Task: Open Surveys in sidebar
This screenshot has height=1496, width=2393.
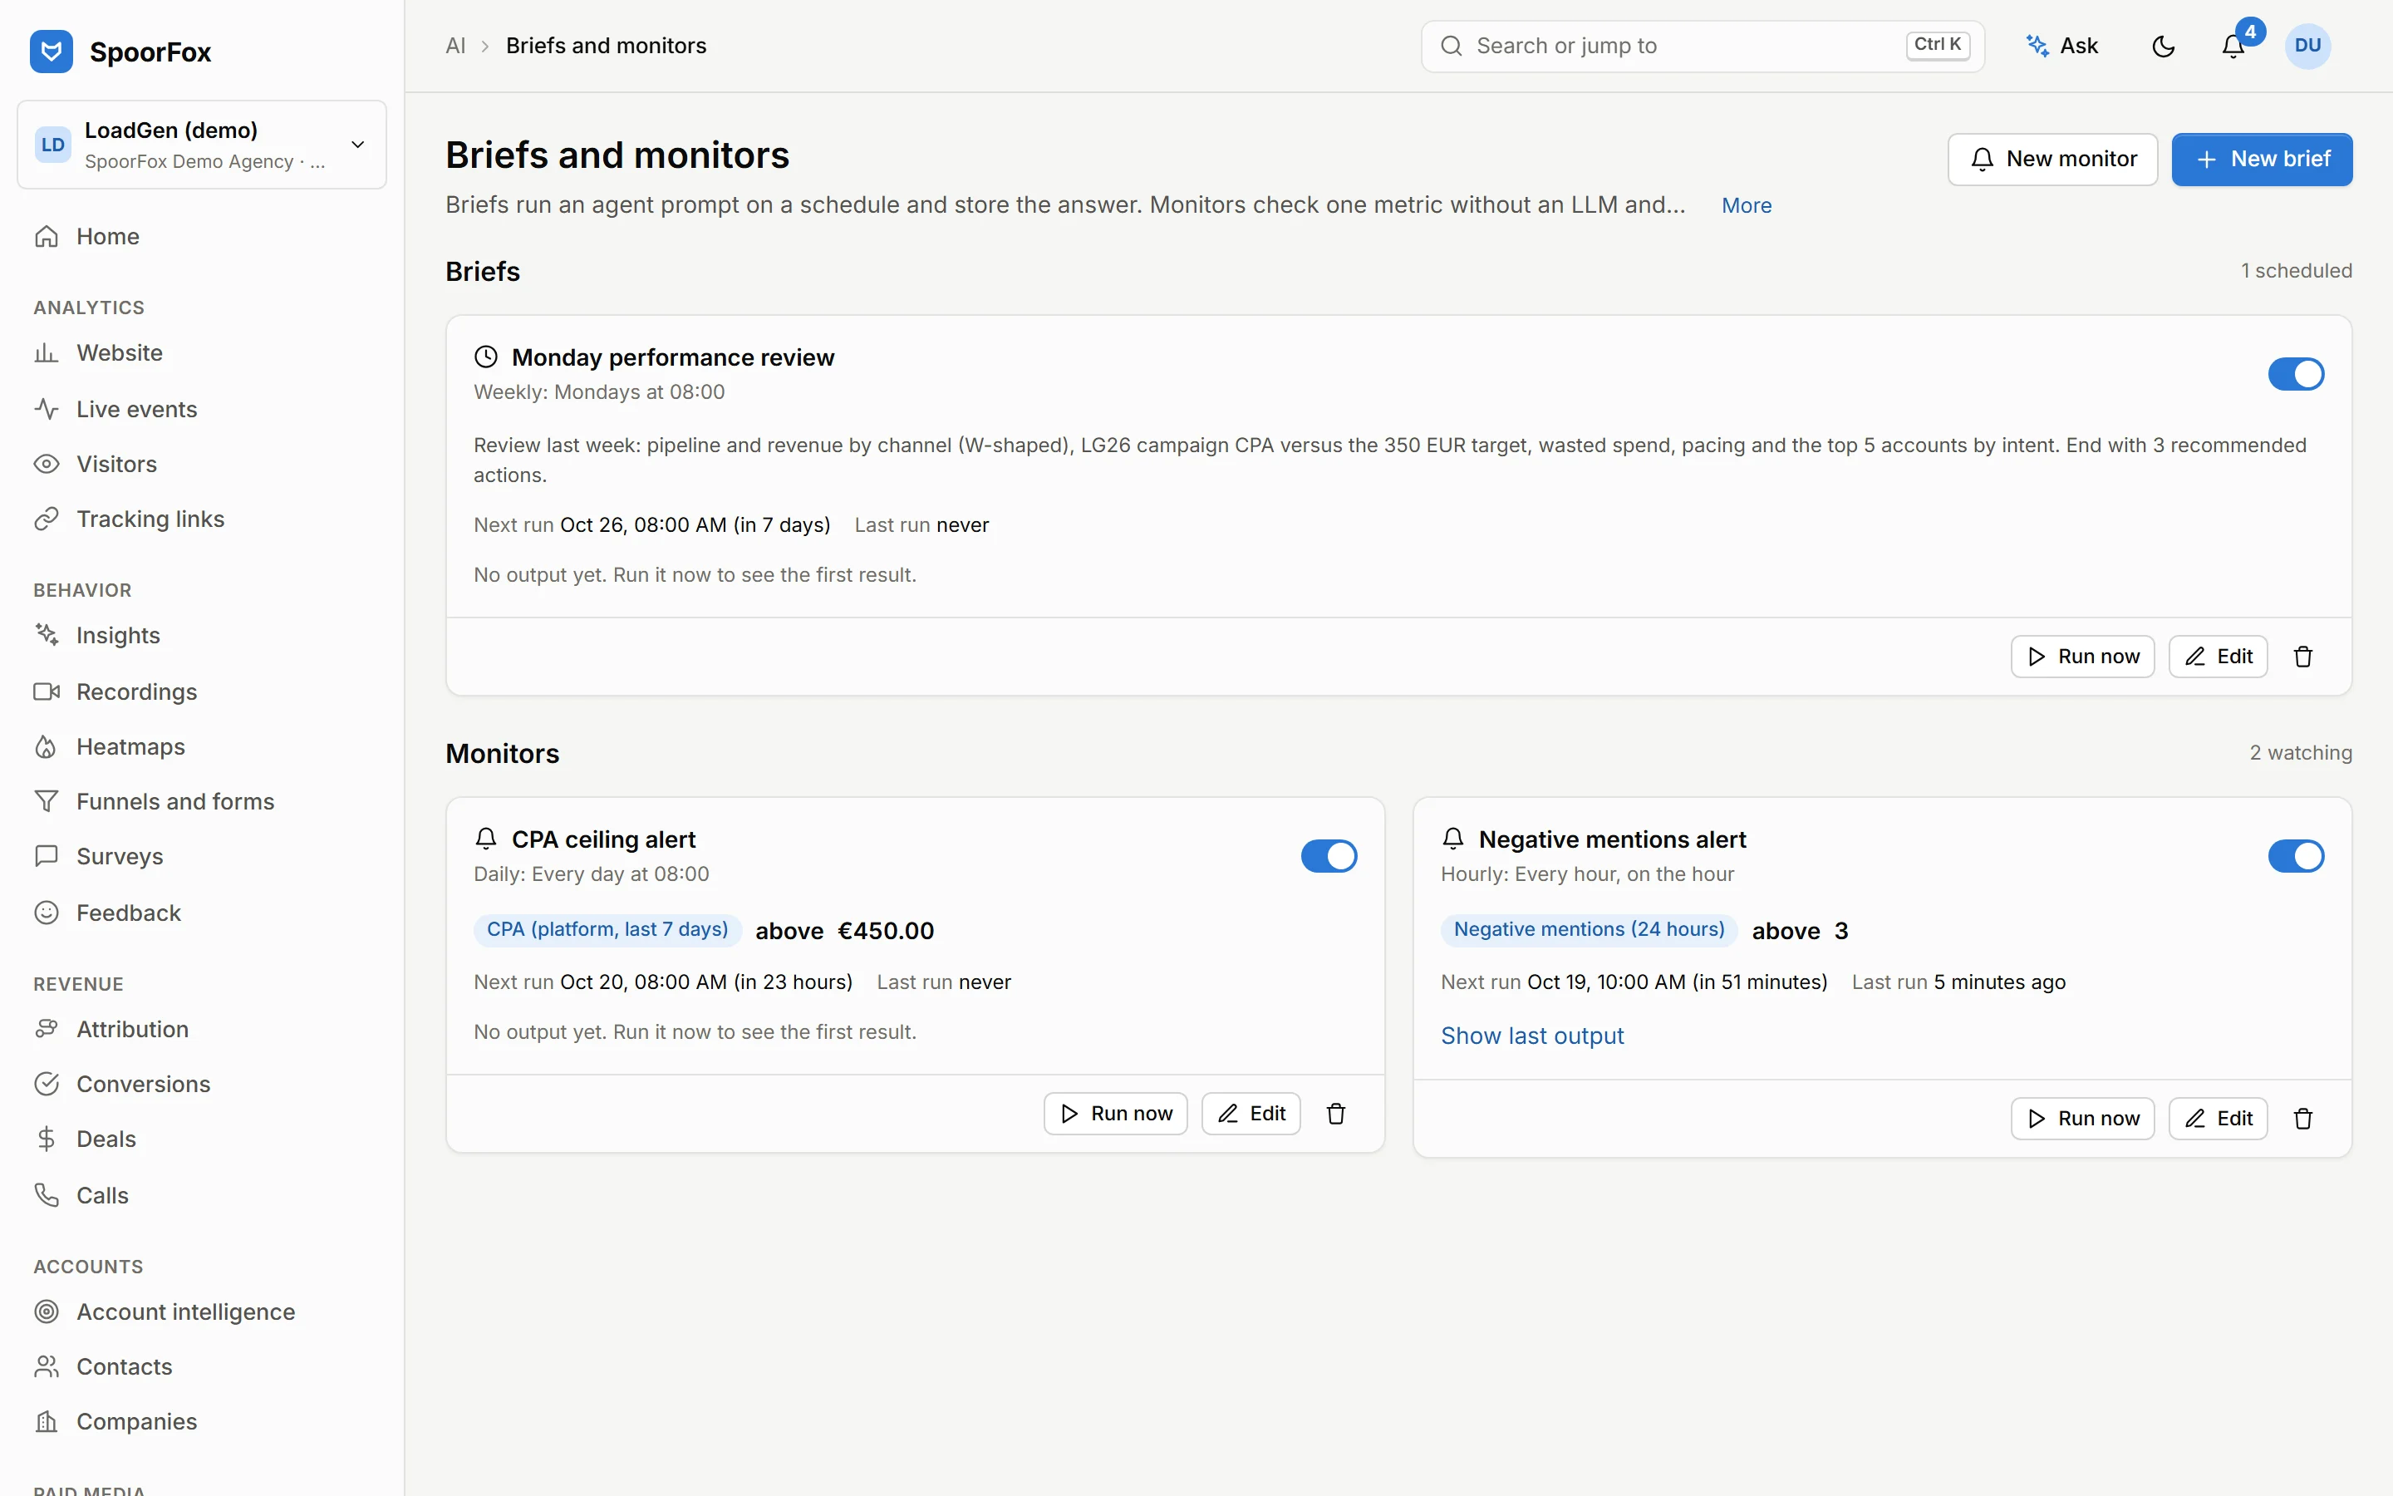Action: point(202,857)
